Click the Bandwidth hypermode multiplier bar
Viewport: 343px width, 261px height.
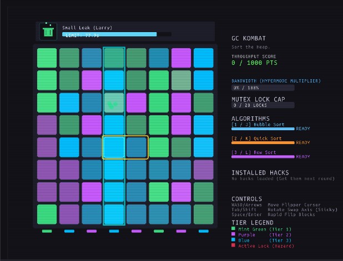[x=263, y=88]
